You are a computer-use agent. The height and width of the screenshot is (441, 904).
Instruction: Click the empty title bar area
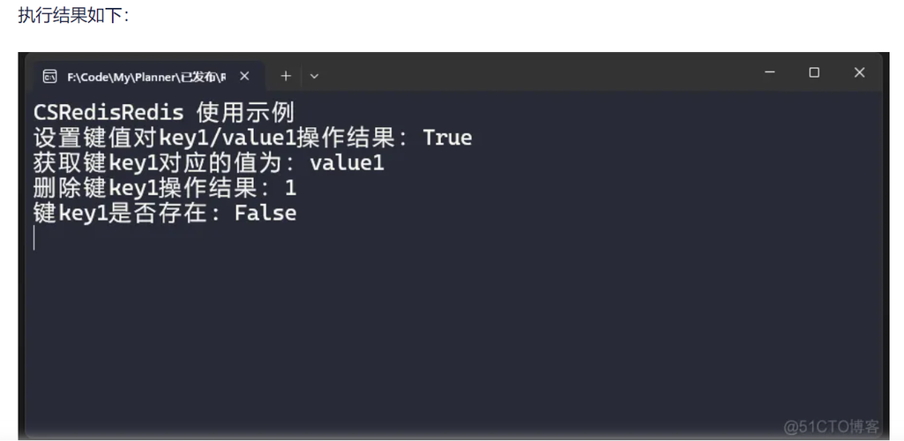[x=529, y=74]
